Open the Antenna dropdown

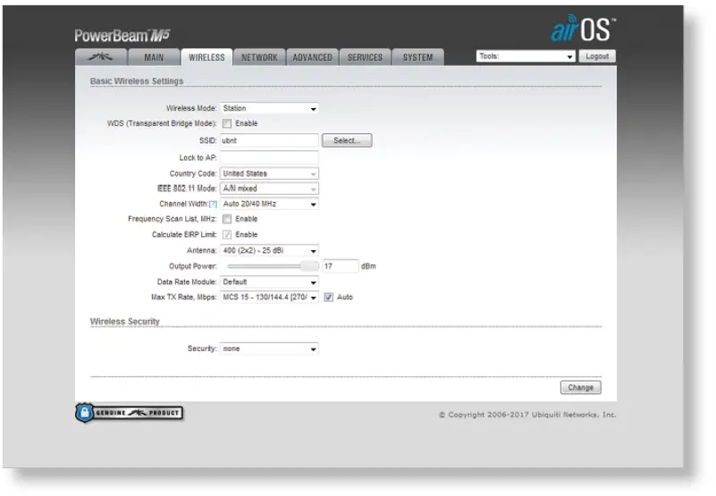point(269,251)
